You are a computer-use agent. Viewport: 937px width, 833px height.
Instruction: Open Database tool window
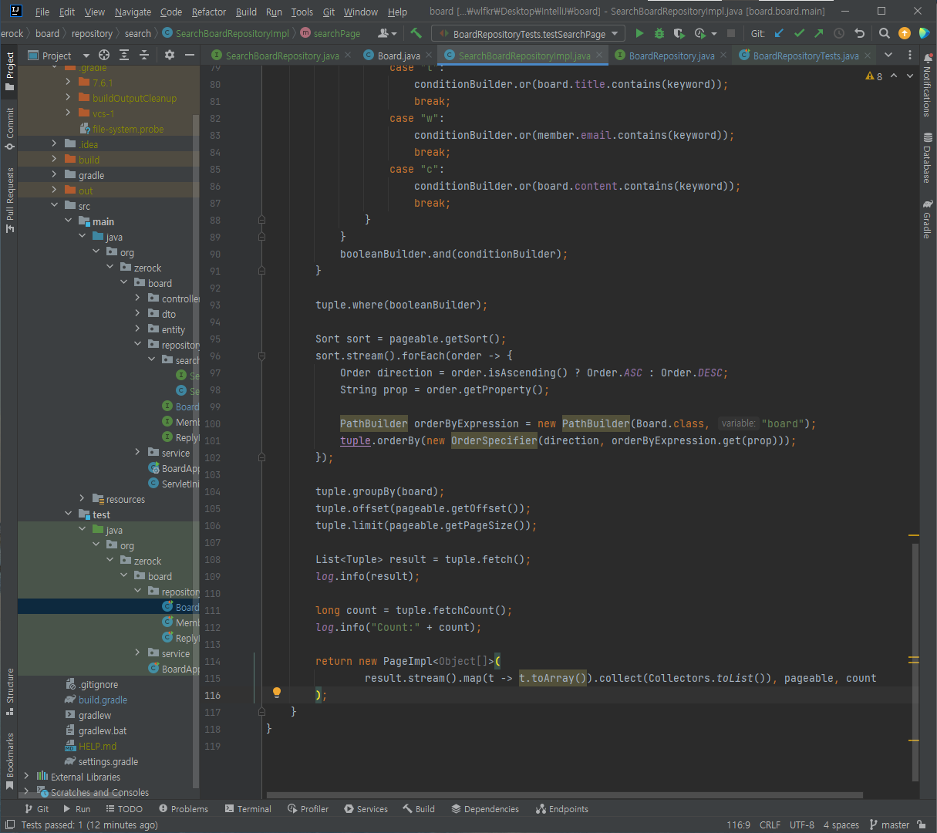point(927,158)
